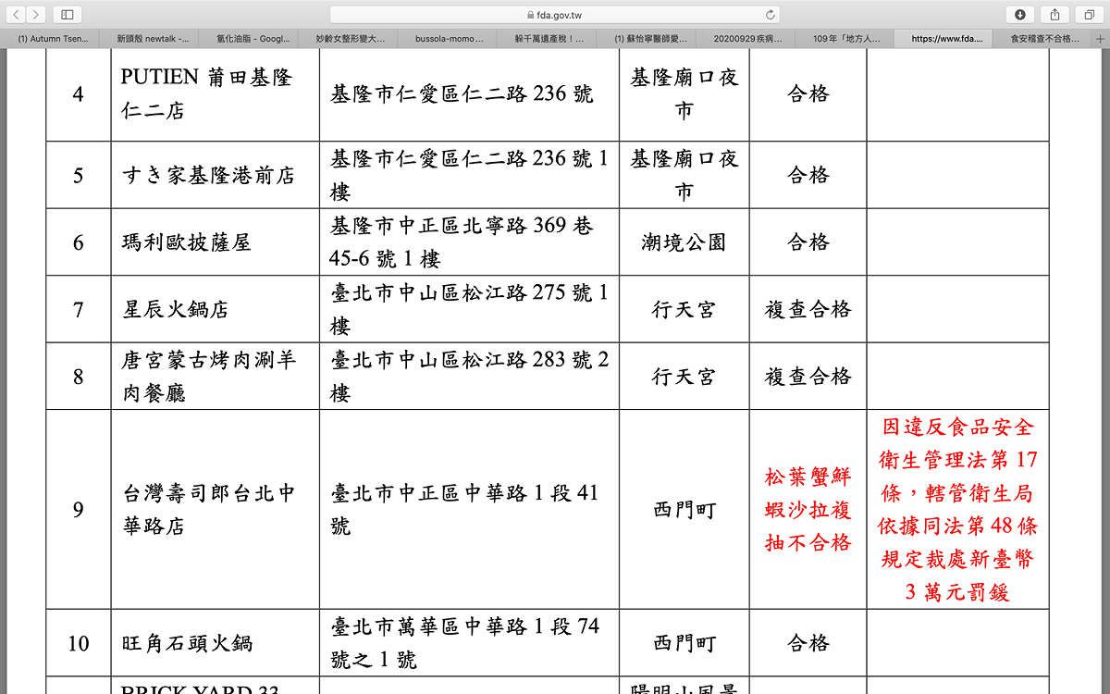This screenshot has width=1110, height=694.
Task: Click the address "臺北市萬華區中華路 1 段 74 號之 1 號"
Action: coord(465,642)
